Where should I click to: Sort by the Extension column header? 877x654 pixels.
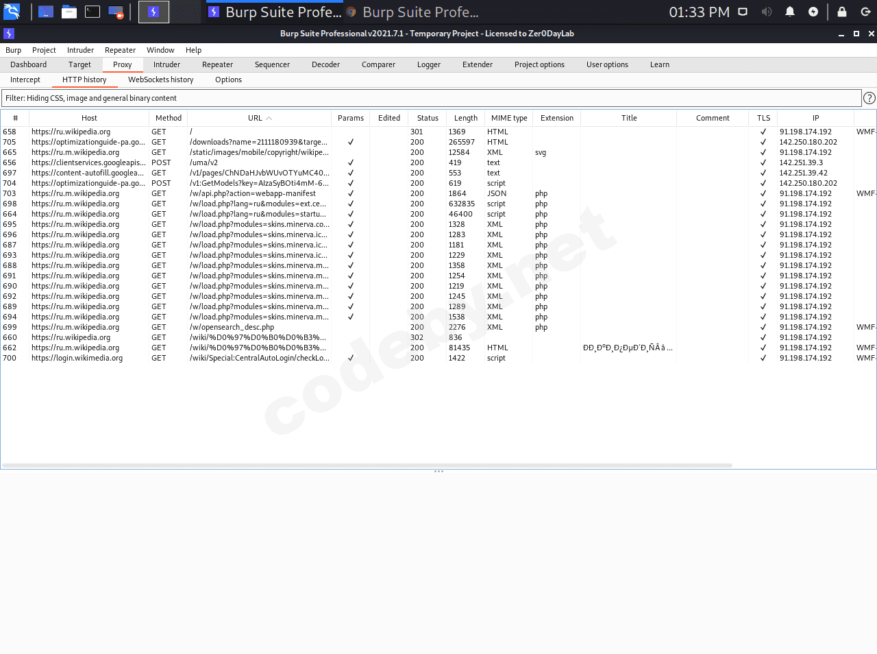(557, 118)
